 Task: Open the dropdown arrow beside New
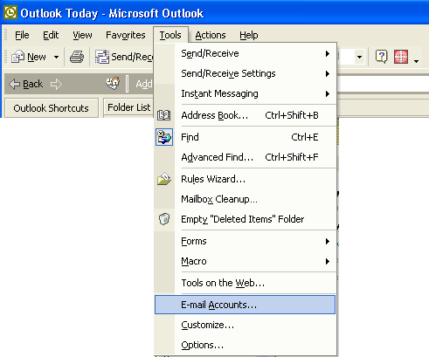56,57
